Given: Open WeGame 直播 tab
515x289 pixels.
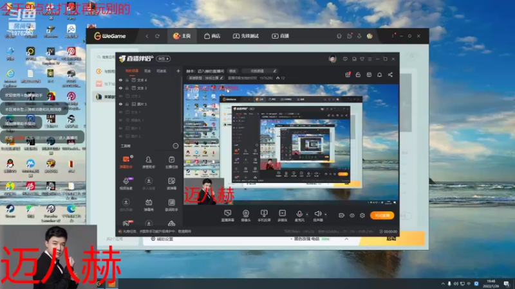Looking at the screenshot, I should pyautogui.click(x=280, y=36).
